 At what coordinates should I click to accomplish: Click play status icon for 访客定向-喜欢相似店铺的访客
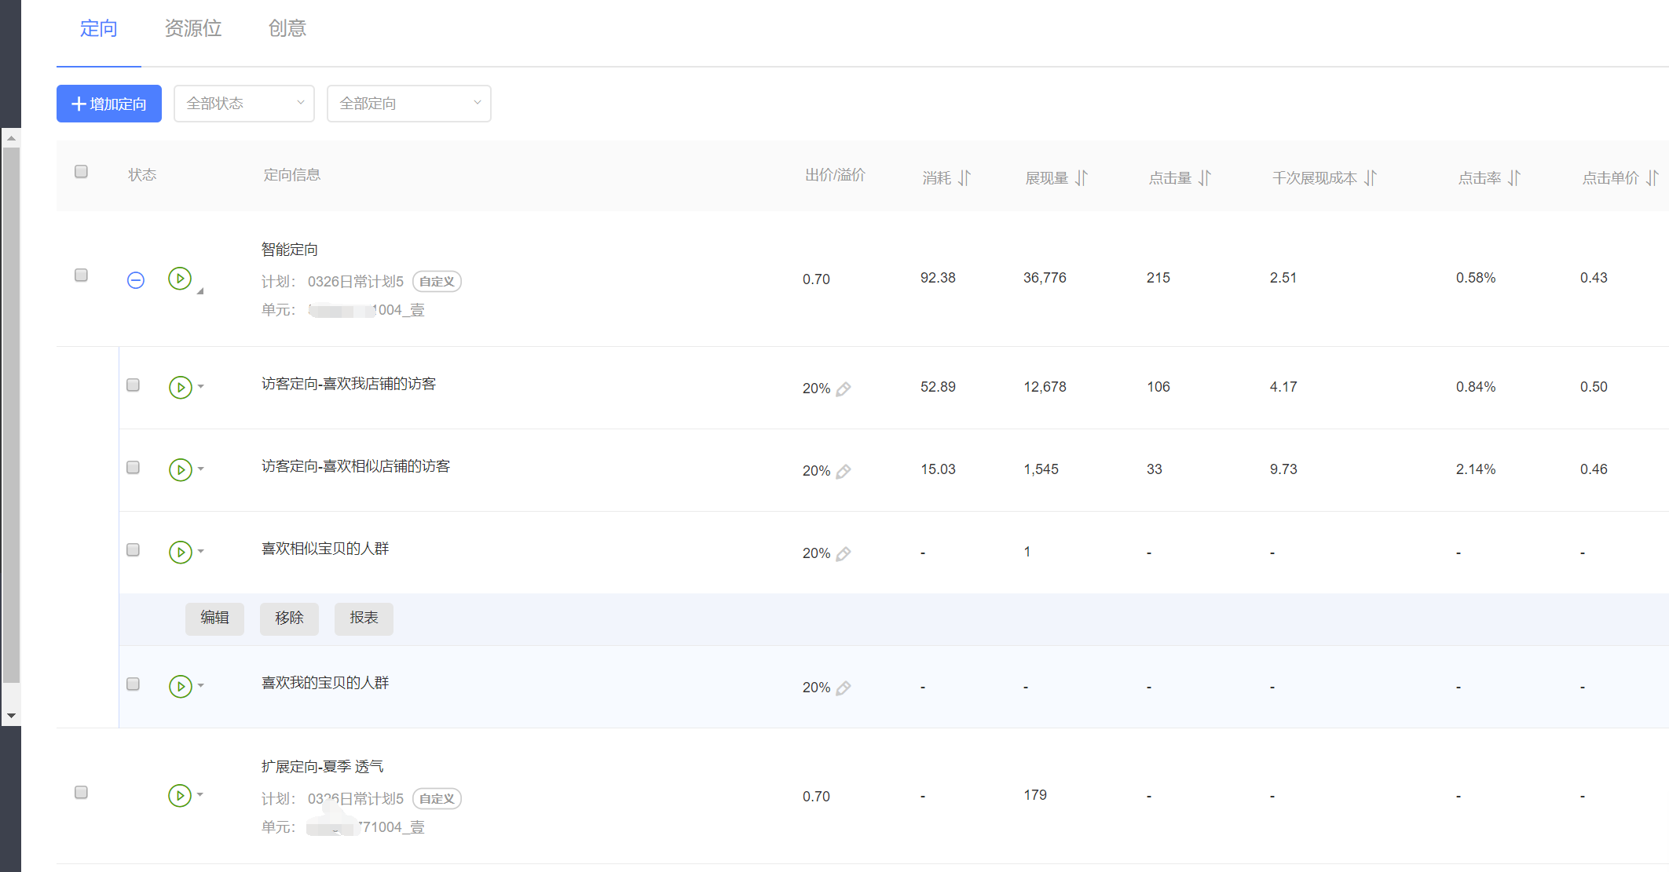click(181, 469)
